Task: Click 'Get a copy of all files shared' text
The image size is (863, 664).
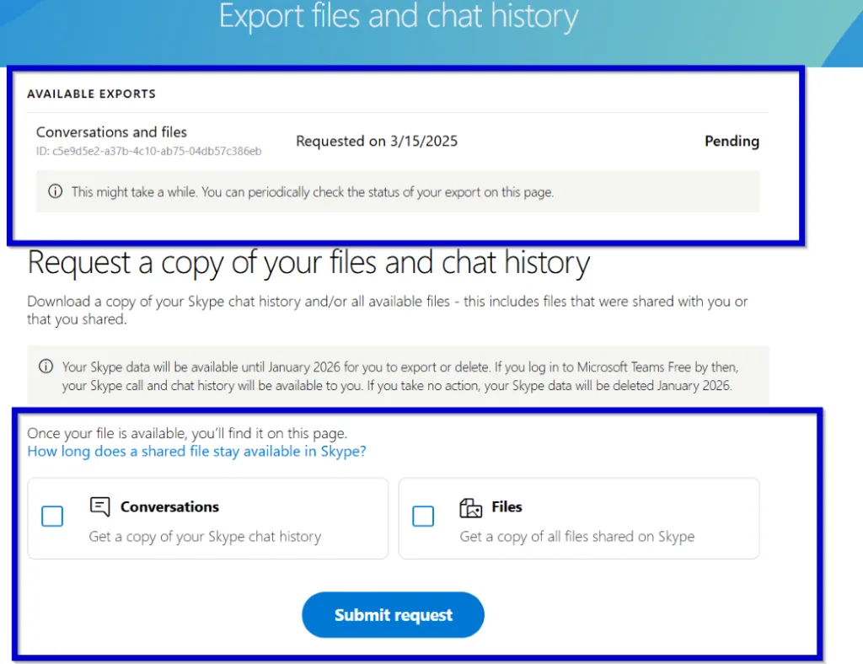Action: click(x=577, y=537)
